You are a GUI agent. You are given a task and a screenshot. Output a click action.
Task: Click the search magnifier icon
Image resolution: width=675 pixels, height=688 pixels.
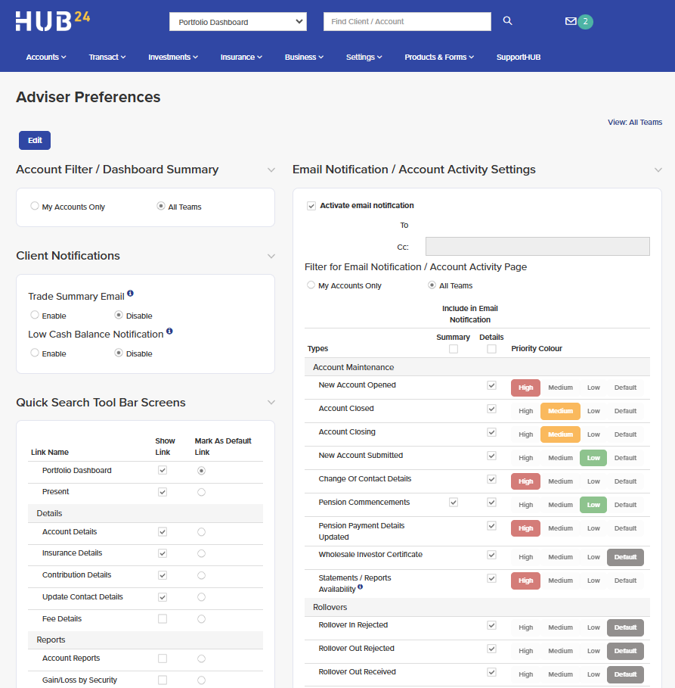pos(507,20)
